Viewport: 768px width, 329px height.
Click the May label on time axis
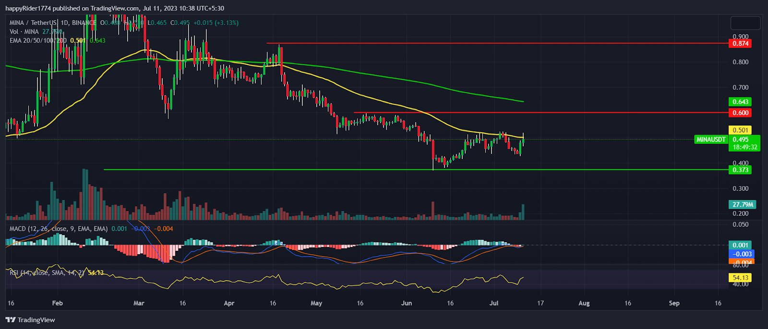[316, 303]
